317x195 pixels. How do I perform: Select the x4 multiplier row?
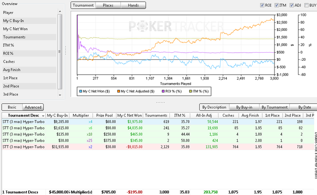tap(158, 122)
